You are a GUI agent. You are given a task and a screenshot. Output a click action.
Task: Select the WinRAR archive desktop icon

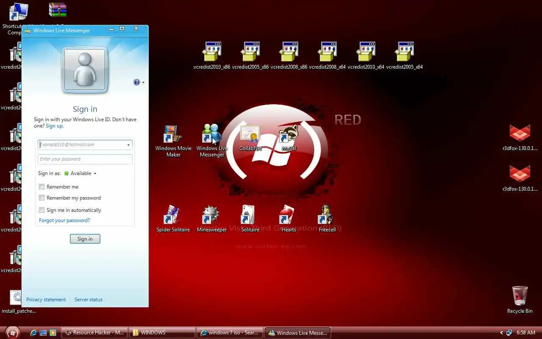point(58,10)
